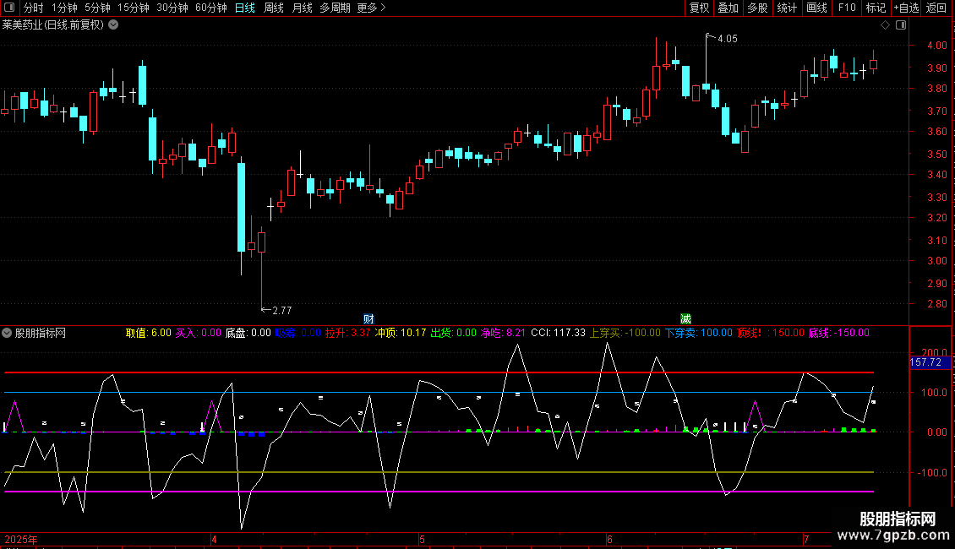Click the 冲顶: 10.17 indicator value
955x549 pixels.
coord(400,333)
